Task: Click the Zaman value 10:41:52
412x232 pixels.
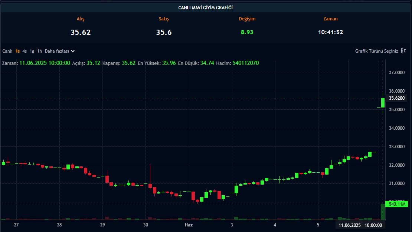Action: 331,32
